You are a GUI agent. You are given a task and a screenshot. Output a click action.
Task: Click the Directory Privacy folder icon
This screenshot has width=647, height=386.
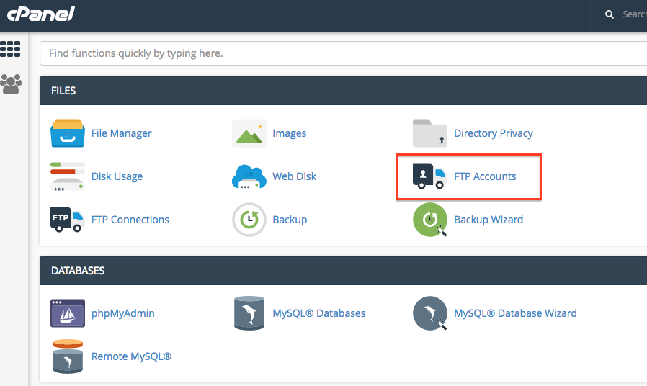[430, 133]
